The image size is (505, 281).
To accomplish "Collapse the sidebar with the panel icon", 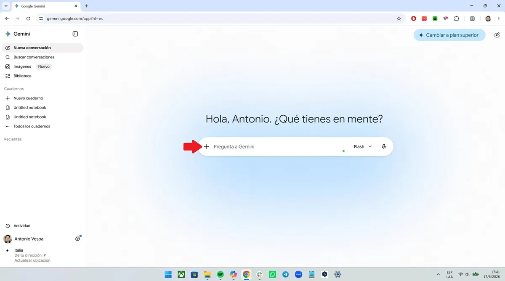I will click(75, 34).
